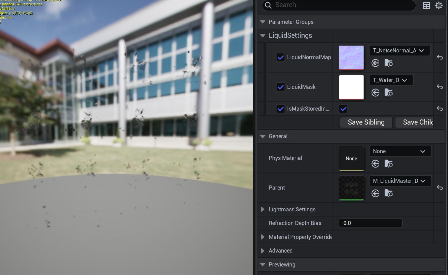
Task: Open Phys Material None dropdown
Action: pyautogui.click(x=400, y=151)
